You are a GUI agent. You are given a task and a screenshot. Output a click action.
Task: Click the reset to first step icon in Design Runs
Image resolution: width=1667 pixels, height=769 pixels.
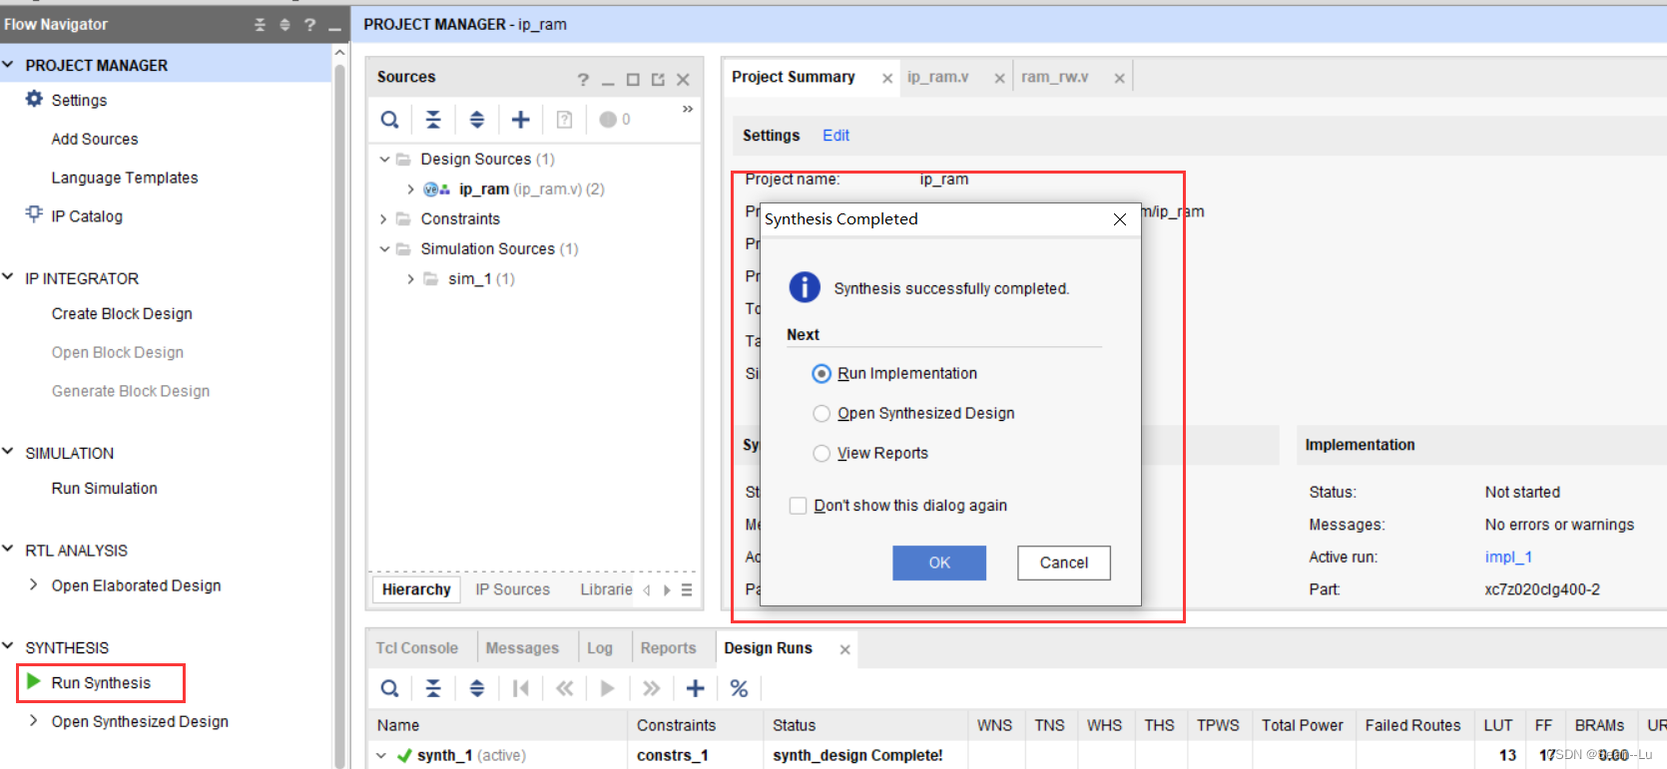click(x=521, y=688)
